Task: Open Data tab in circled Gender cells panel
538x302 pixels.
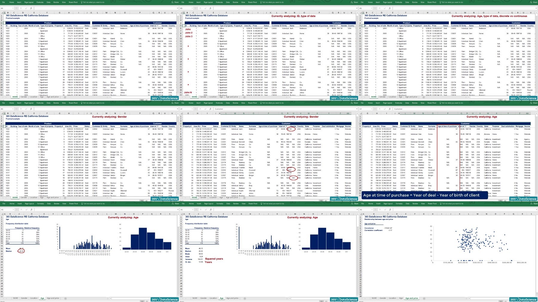Action: point(228,103)
